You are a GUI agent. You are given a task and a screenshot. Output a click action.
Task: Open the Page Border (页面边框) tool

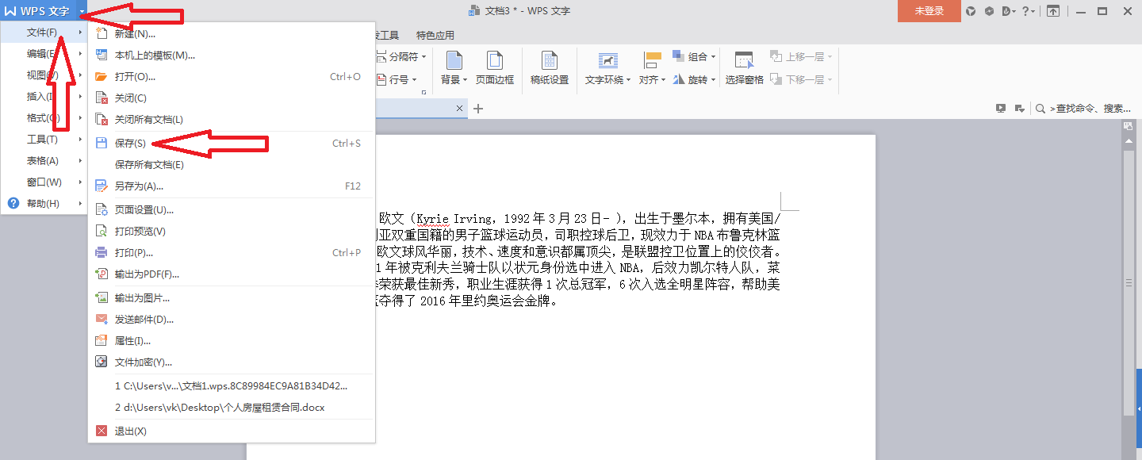tap(495, 68)
